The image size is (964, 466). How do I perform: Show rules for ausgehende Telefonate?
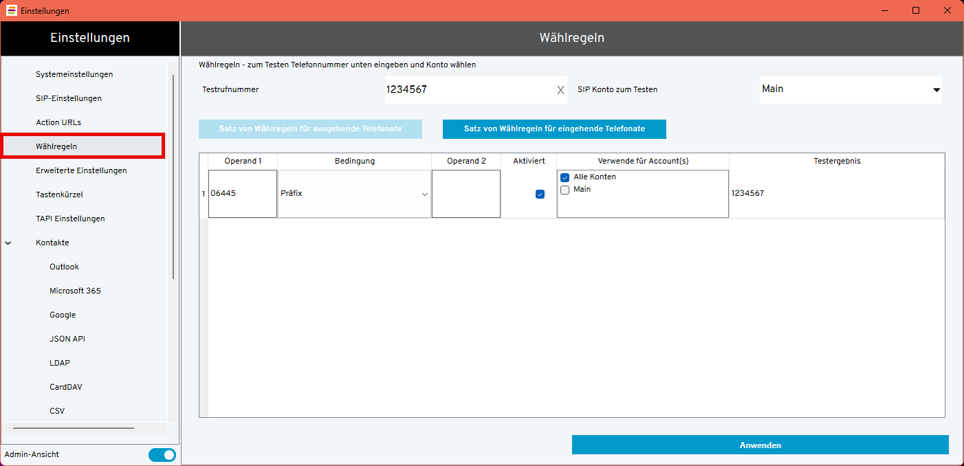click(x=310, y=129)
